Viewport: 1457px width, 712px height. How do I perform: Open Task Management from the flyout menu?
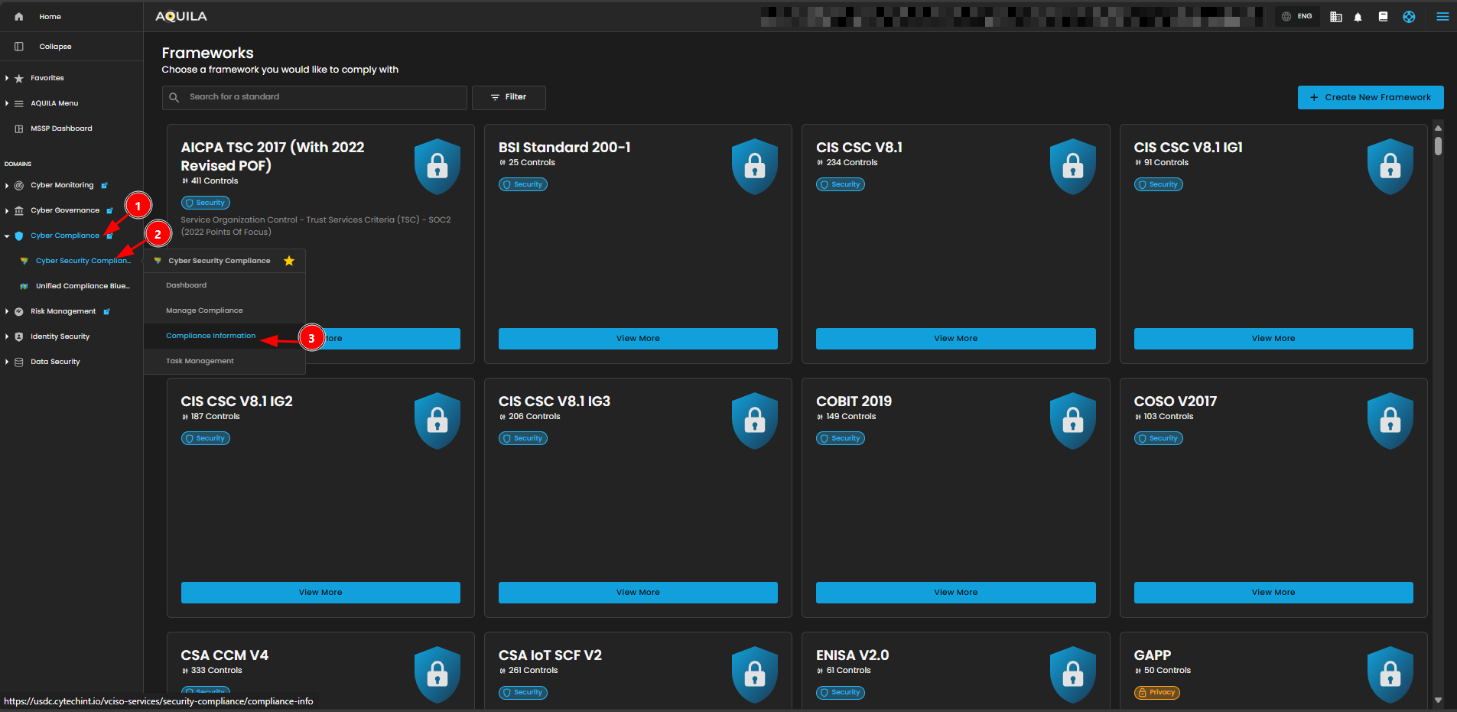(200, 361)
